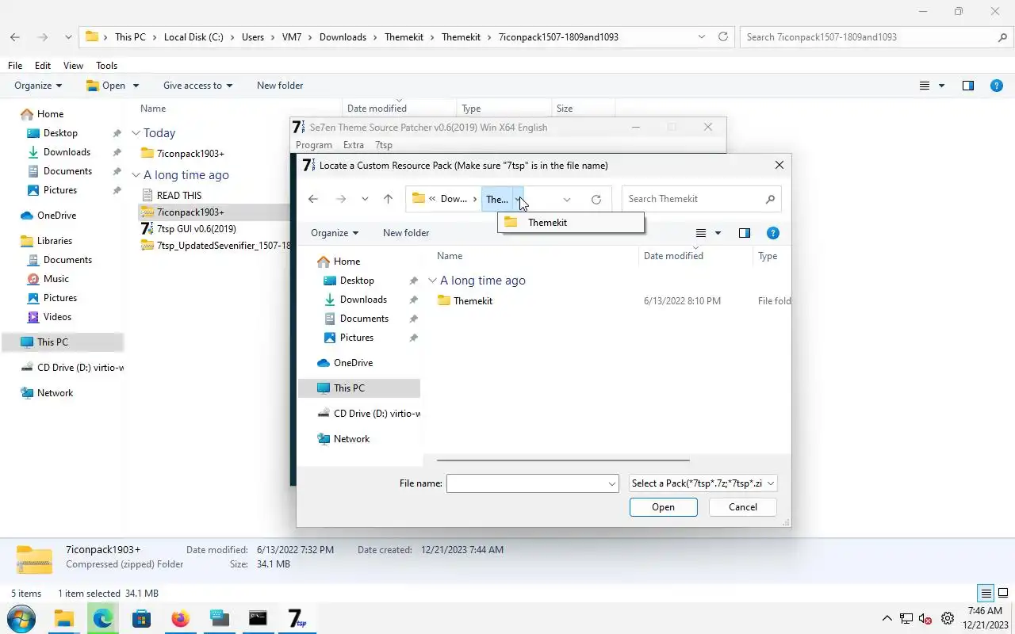
Task: Open Microsoft Edge from the taskbar
Action: (103, 618)
